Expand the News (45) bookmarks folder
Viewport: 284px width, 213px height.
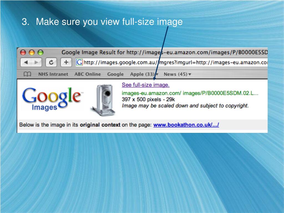point(177,74)
